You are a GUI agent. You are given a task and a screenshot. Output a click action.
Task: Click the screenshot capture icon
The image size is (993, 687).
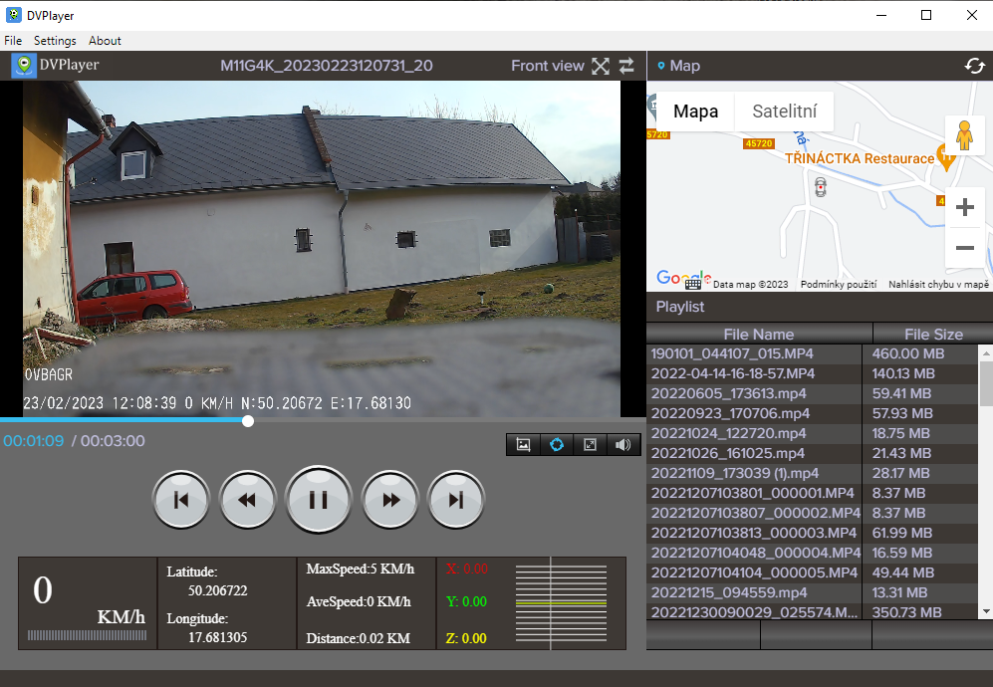523,444
